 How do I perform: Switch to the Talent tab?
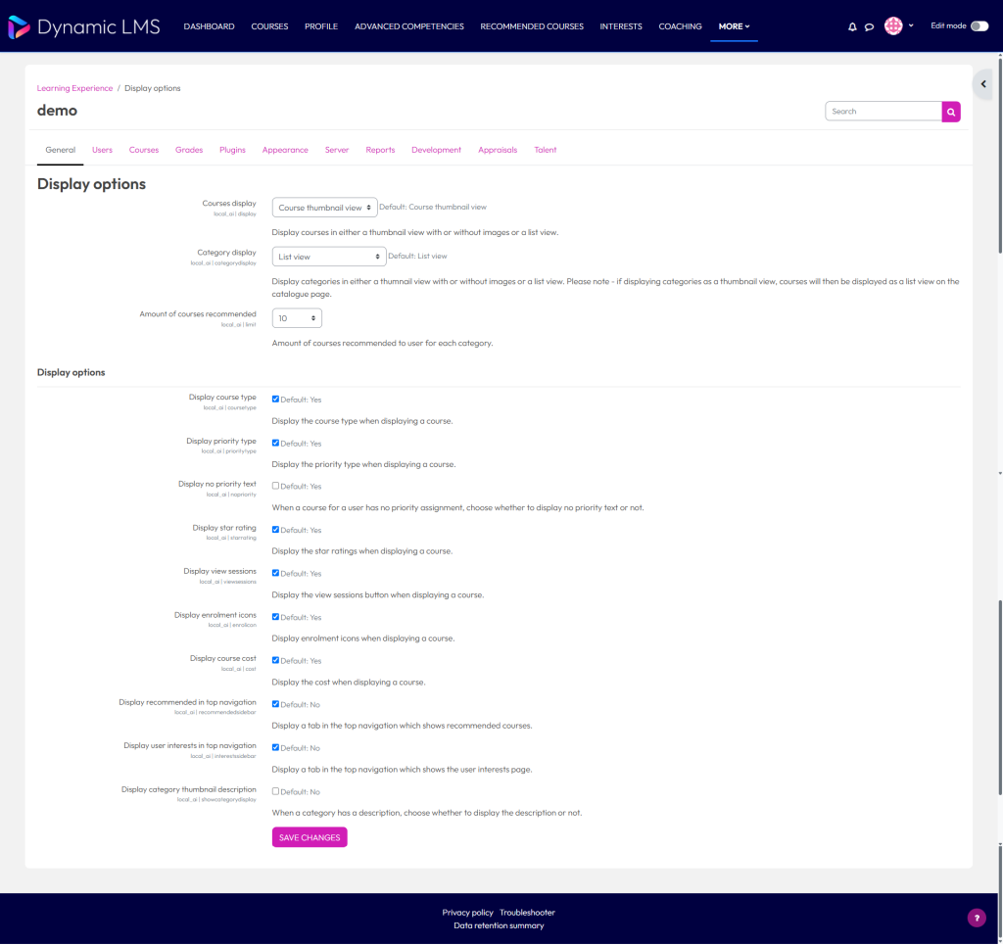(546, 150)
